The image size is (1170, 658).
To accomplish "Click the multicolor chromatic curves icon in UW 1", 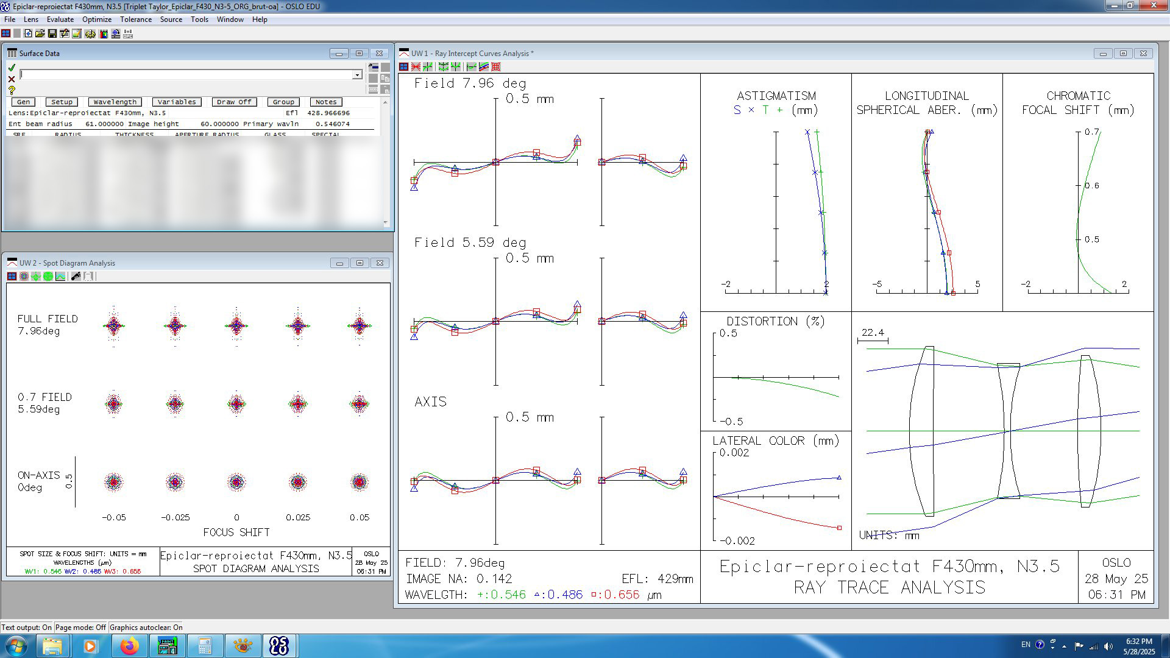I will coord(484,66).
